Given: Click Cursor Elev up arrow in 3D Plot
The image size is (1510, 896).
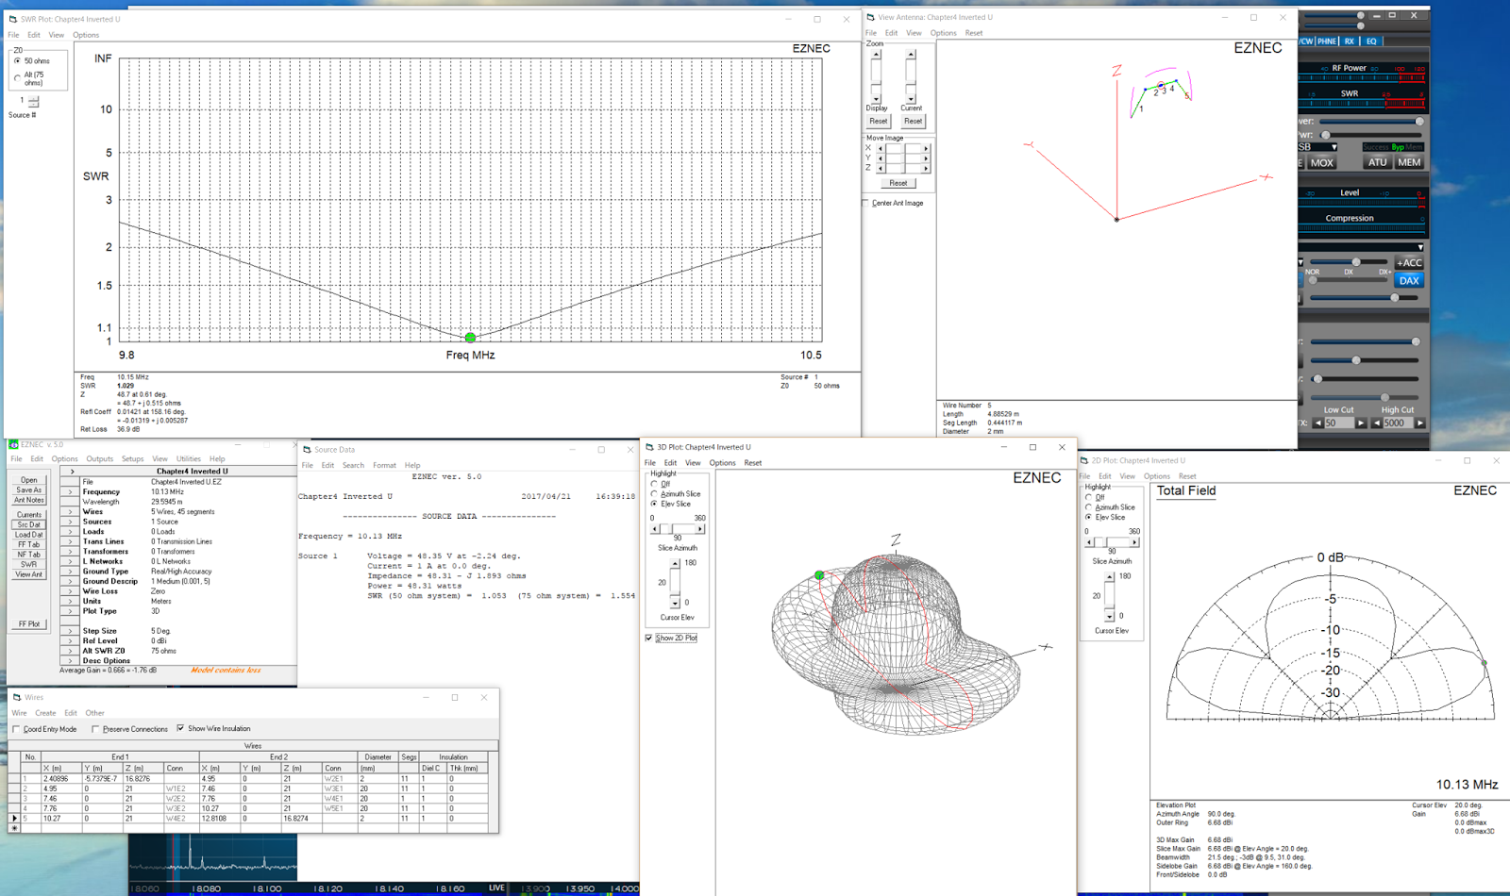Looking at the screenshot, I should pyautogui.click(x=675, y=563).
